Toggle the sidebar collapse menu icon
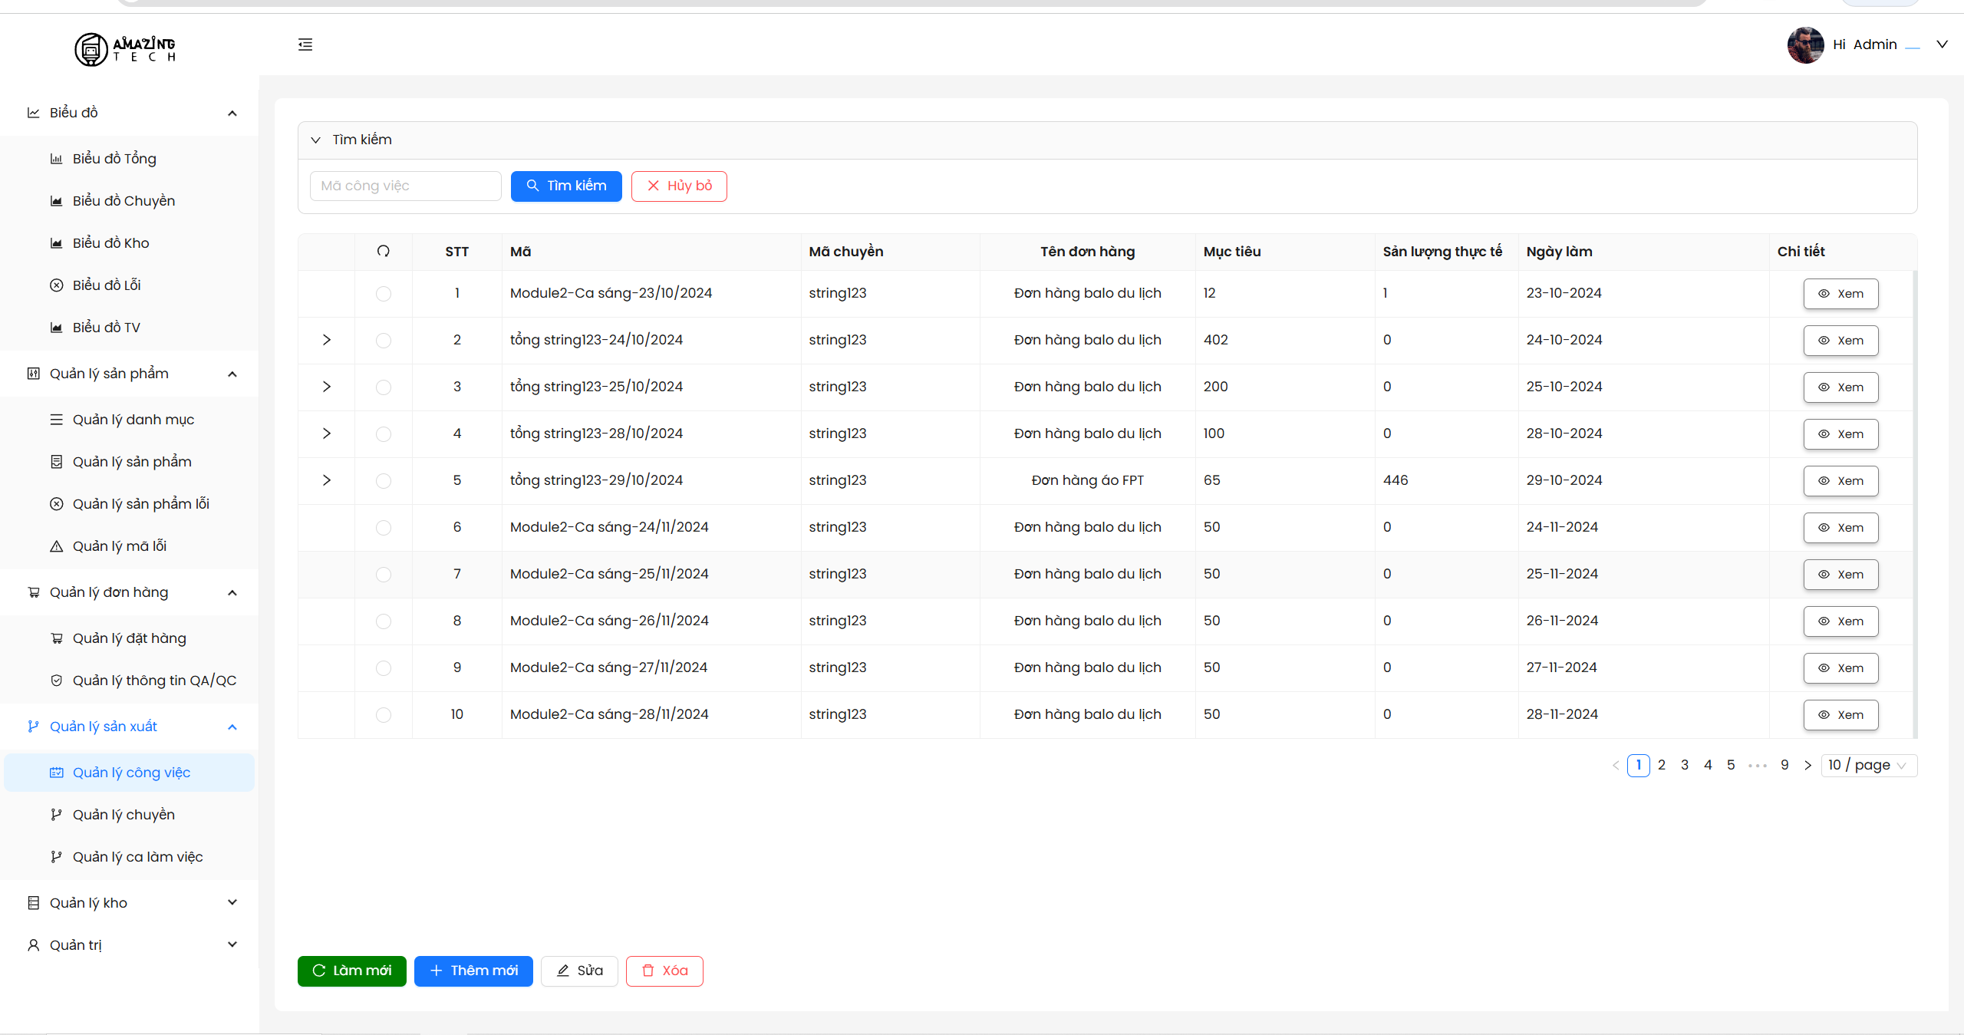The image size is (1964, 1035). (305, 44)
